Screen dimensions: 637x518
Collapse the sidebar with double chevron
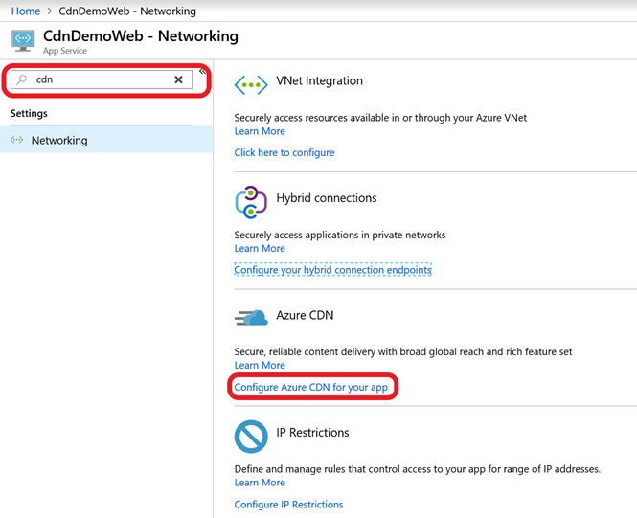coord(202,72)
